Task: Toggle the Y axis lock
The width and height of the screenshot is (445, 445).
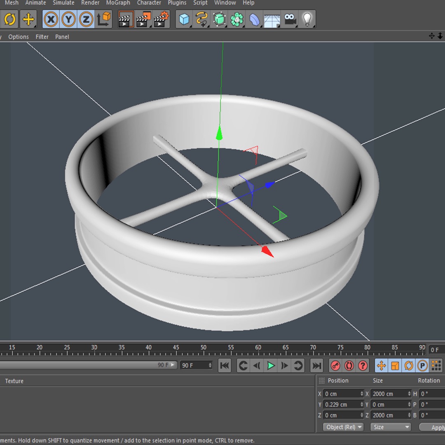Action: click(68, 19)
